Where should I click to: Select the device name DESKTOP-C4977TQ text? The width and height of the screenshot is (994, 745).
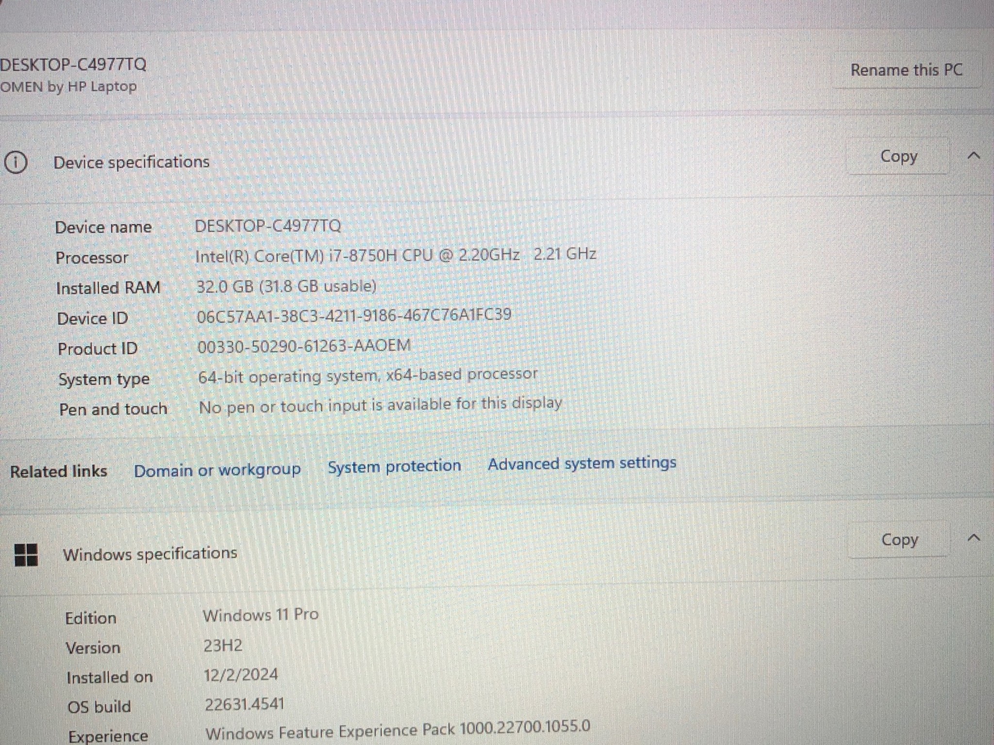click(x=267, y=225)
